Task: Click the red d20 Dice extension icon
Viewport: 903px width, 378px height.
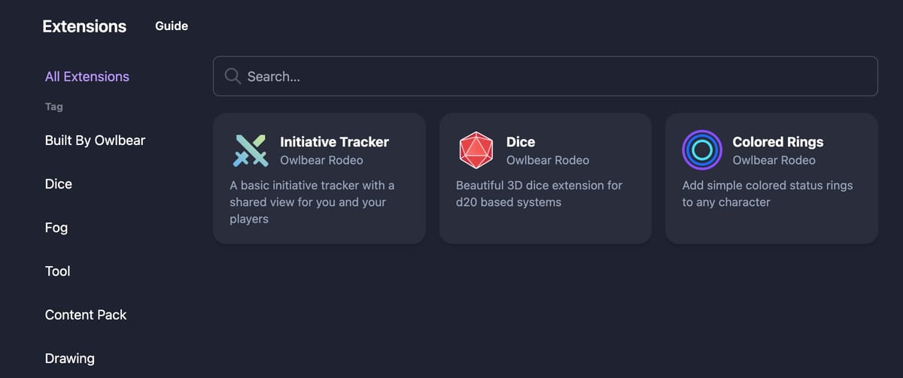Action: tap(476, 150)
